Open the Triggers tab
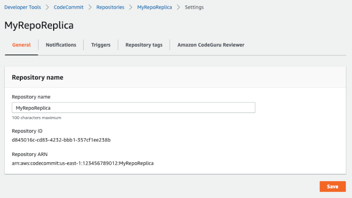 (x=101, y=45)
